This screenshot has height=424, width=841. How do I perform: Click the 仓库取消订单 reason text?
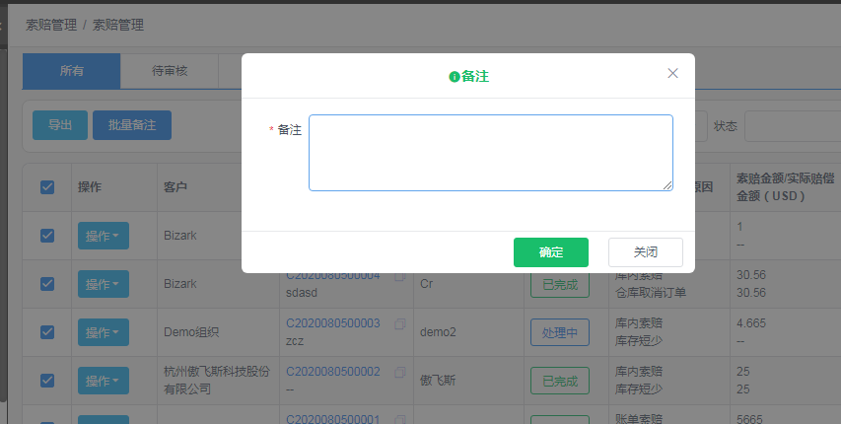pos(651,293)
